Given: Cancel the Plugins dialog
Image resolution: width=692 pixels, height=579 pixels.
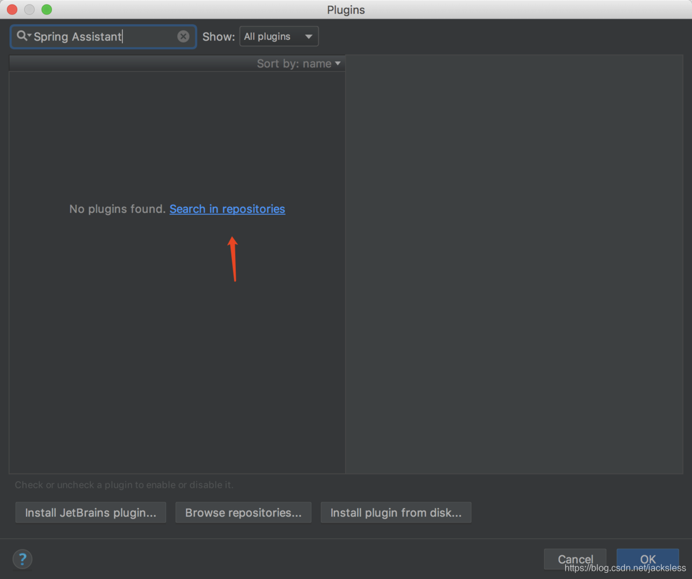Looking at the screenshot, I should pos(575,559).
